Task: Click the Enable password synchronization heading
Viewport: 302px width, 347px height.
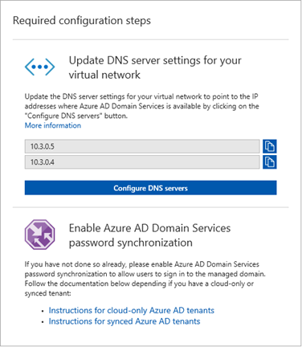Action: pyautogui.click(x=149, y=235)
